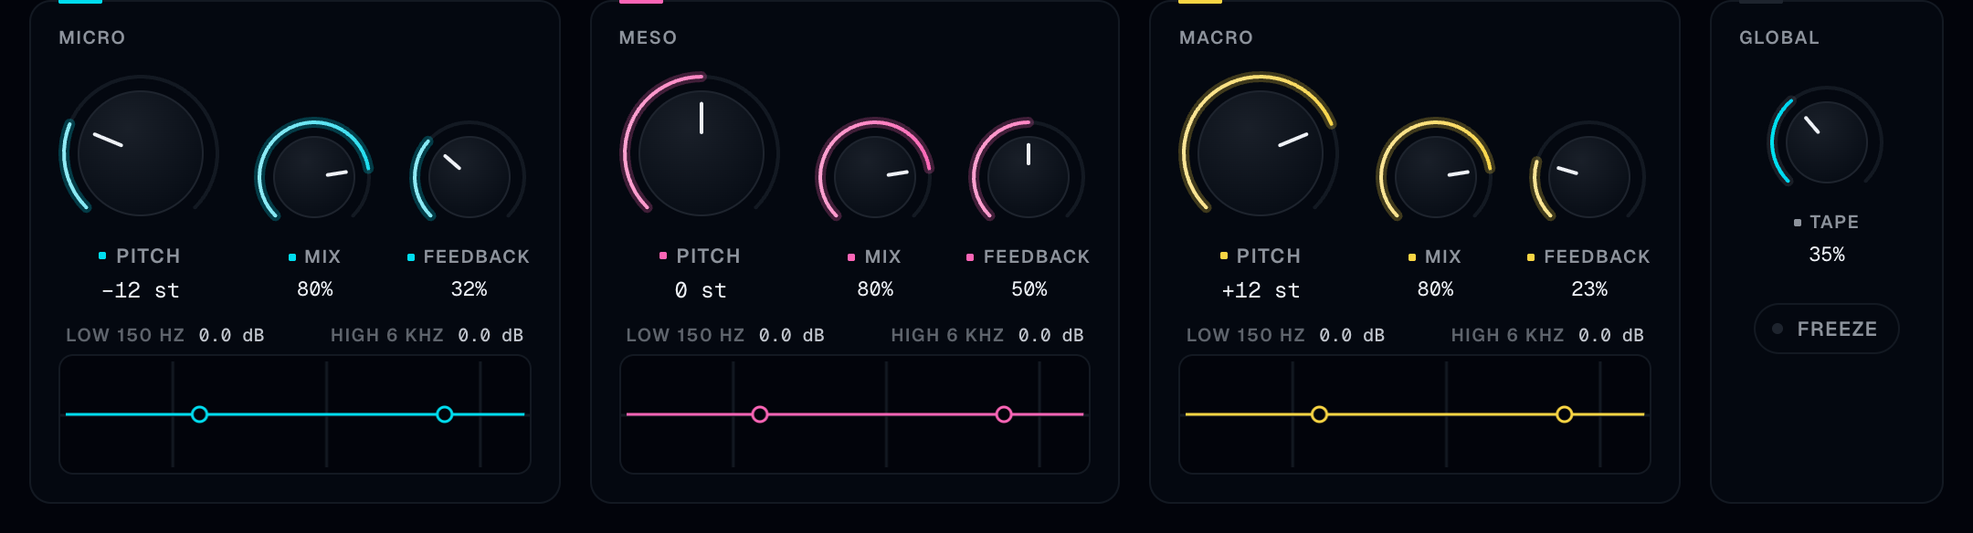1973x533 pixels.
Task: Click the Macro pitch value +12 st
Action: pyautogui.click(x=1261, y=290)
